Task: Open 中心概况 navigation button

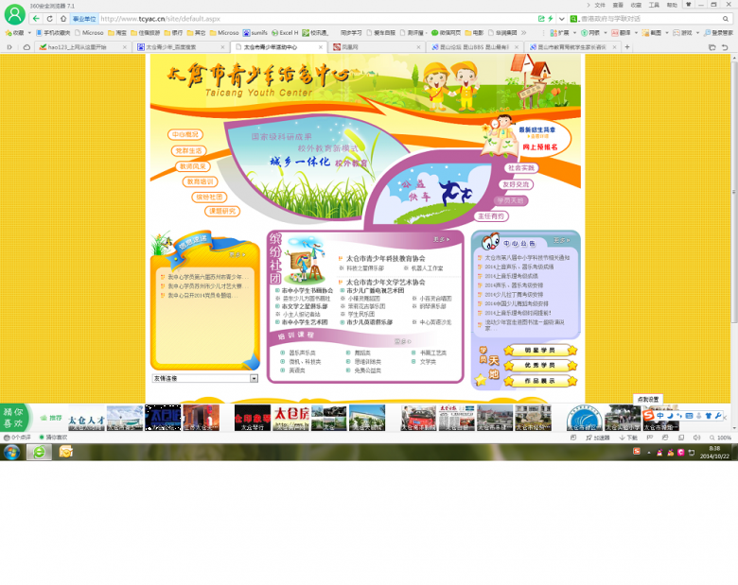Action: [184, 134]
